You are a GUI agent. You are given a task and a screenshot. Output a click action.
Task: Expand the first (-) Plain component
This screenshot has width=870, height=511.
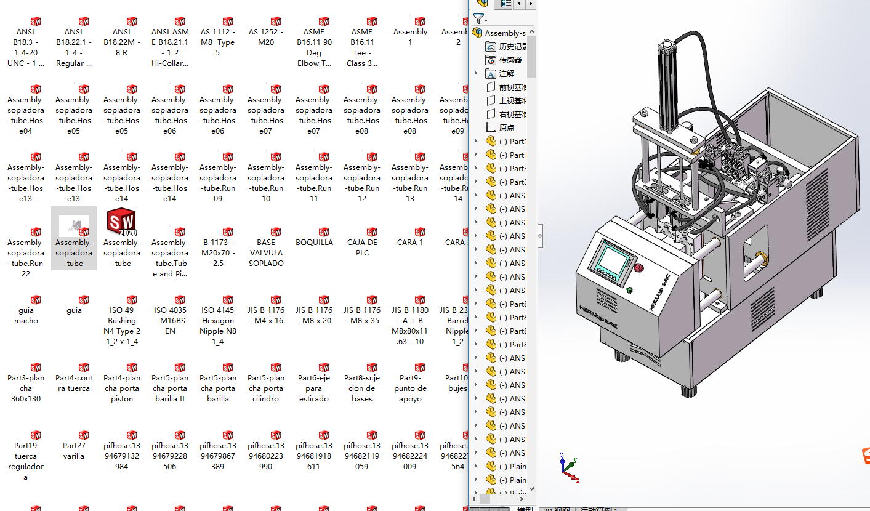tap(475, 467)
